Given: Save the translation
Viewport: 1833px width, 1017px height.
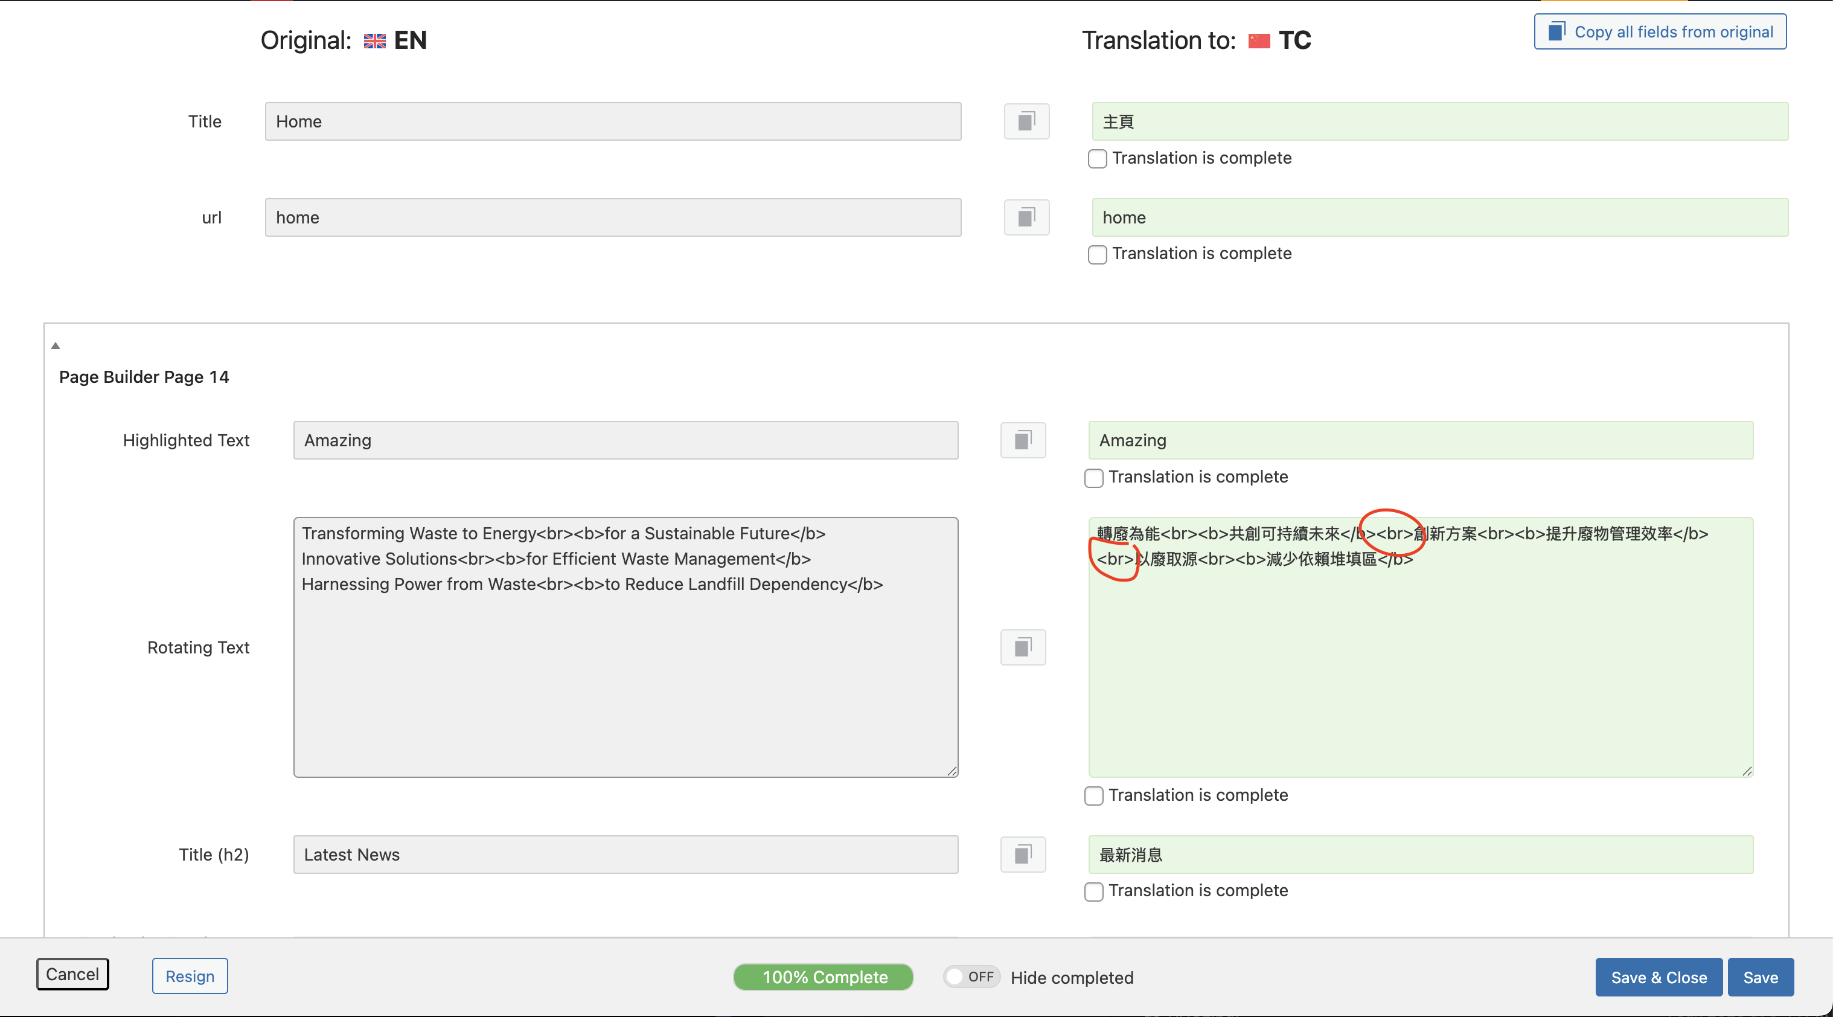Looking at the screenshot, I should pyautogui.click(x=1761, y=977).
